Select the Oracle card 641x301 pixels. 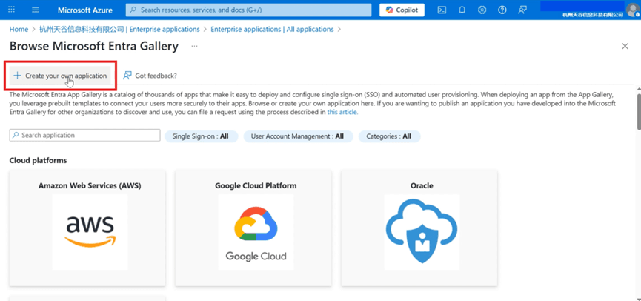pyautogui.click(x=419, y=228)
